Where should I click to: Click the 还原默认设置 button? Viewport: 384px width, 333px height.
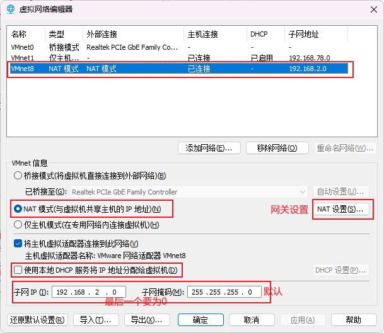tap(38, 320)
